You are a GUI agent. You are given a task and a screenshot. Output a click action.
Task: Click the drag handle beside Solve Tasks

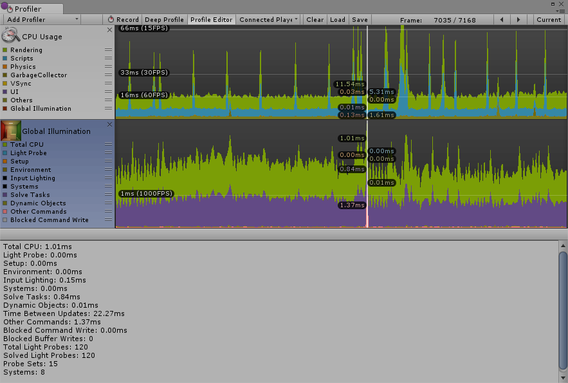[x=108, y=195]
